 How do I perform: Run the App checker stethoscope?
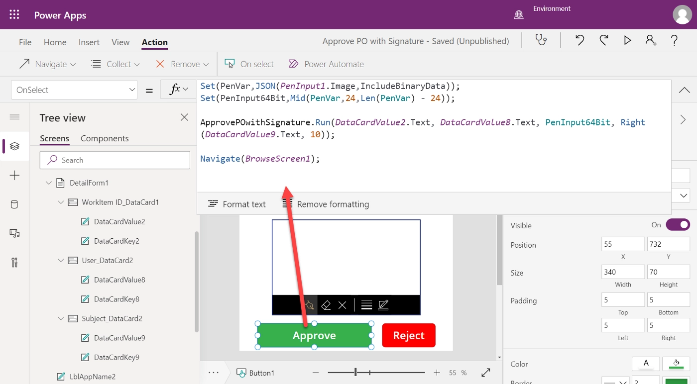(541, 41)
